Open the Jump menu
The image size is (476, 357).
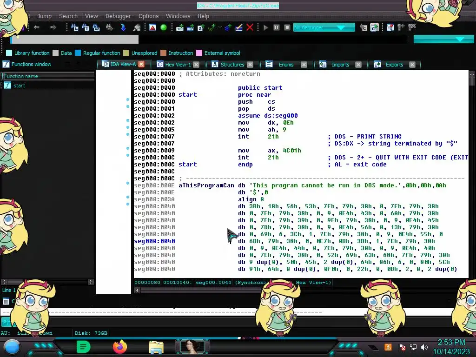pyautogui.click(x=44, y=16)
